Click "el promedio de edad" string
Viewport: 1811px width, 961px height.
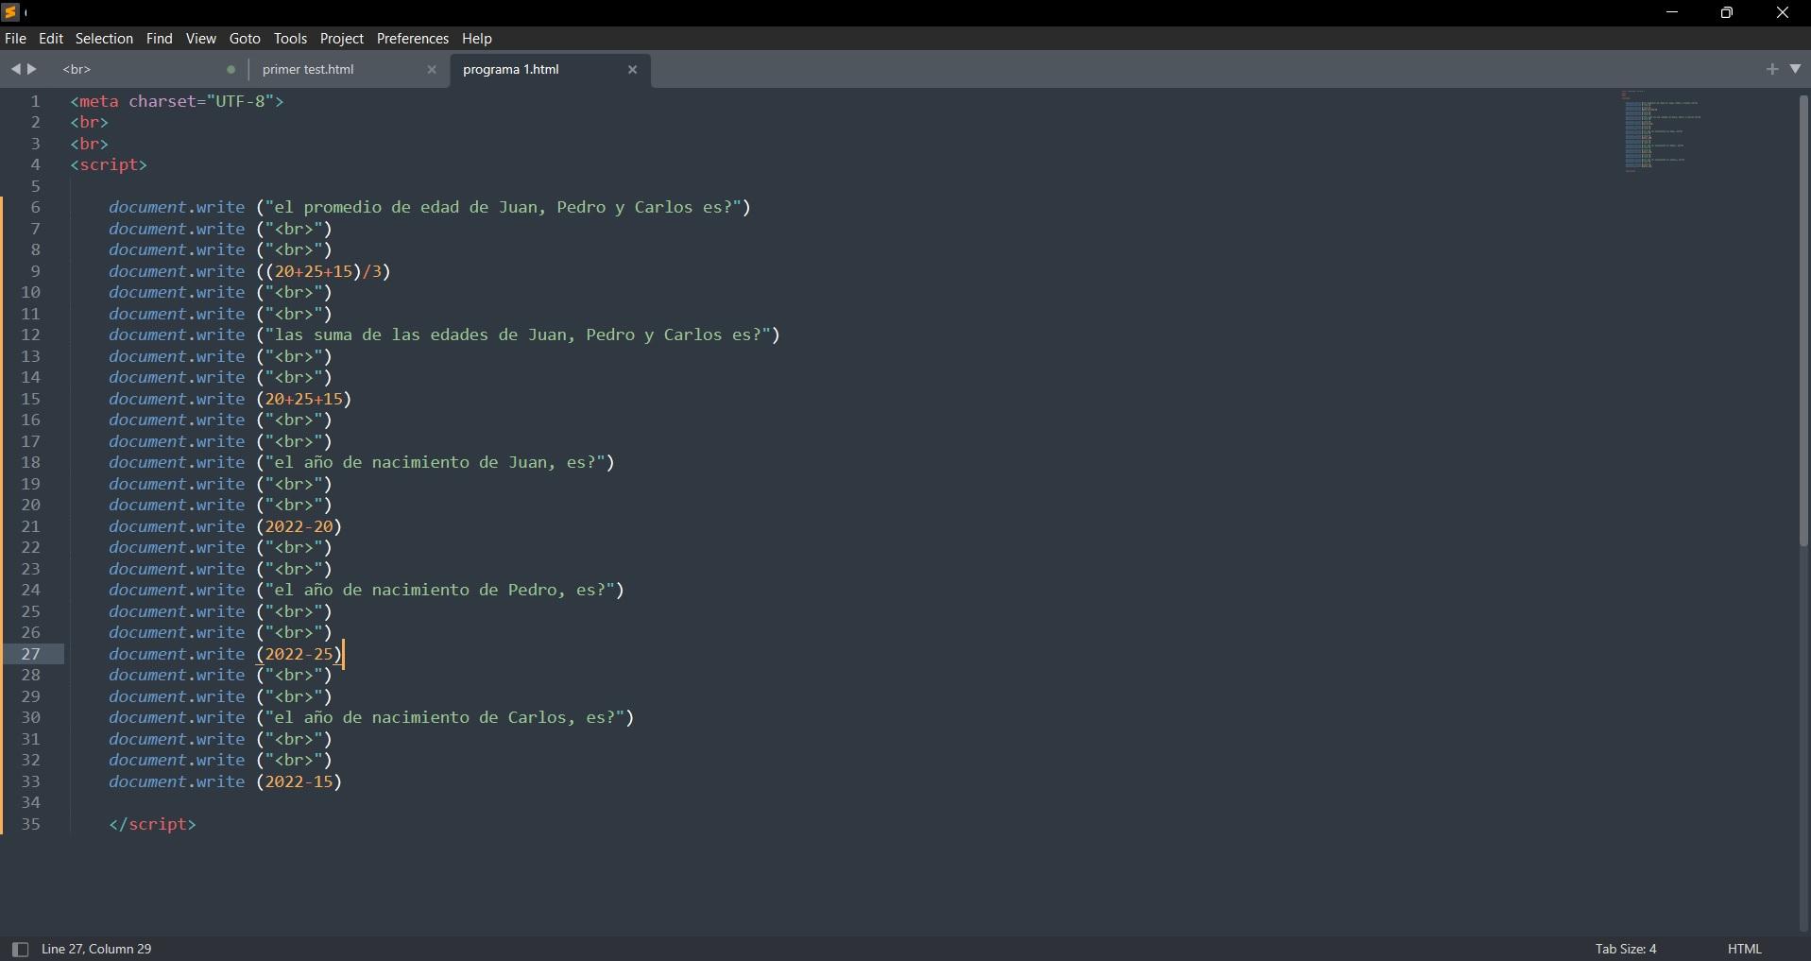[x=504, y=207]
